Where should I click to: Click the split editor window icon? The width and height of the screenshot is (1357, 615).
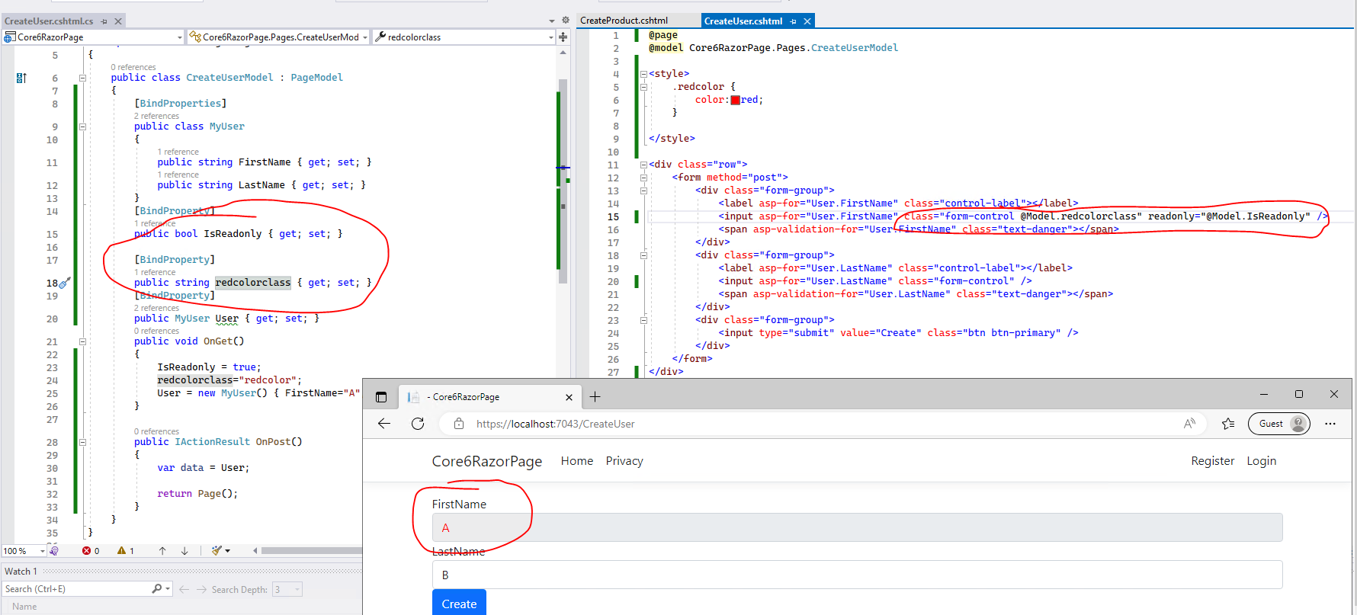point(563,37)
